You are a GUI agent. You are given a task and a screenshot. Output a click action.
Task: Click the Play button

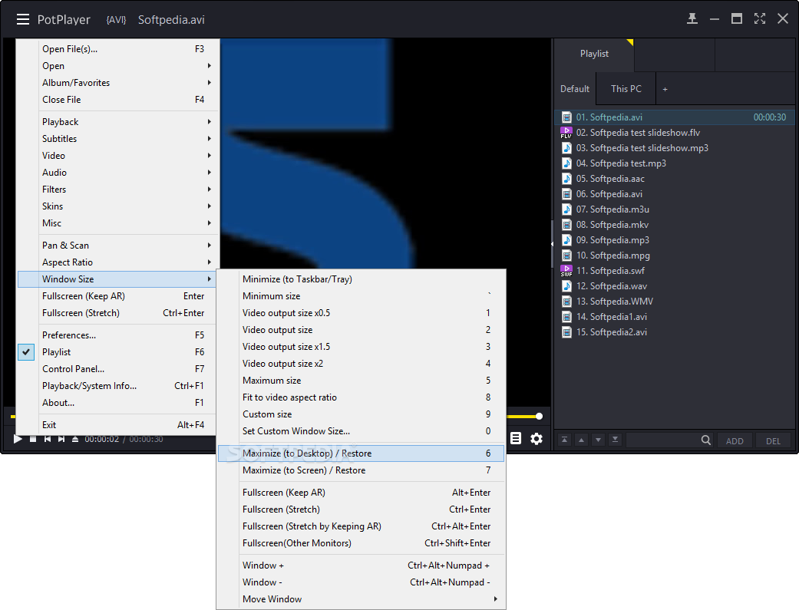[18, 439]
